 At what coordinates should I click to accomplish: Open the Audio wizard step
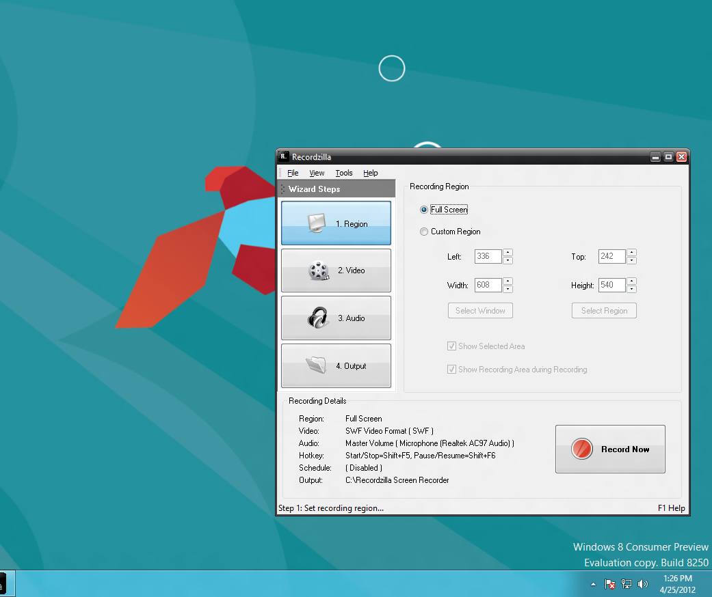[x=336, y=318]
